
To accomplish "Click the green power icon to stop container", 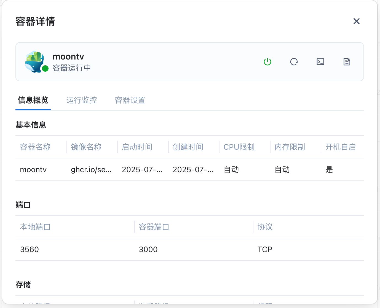I will [267, 62].
